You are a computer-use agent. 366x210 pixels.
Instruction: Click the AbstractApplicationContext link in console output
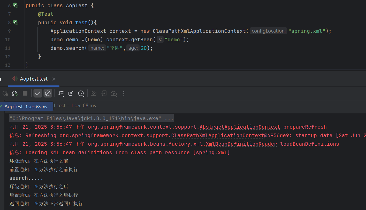[239, 127]
